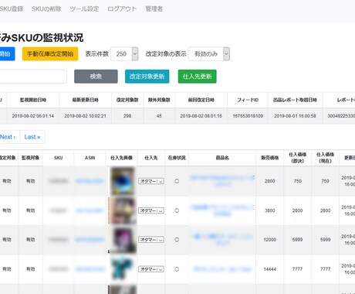Open the ASIN link in the 2800 row
Image resolution: width=355 pixels, height=294 pixels.
pyautogui.click(x=90, y=181)
